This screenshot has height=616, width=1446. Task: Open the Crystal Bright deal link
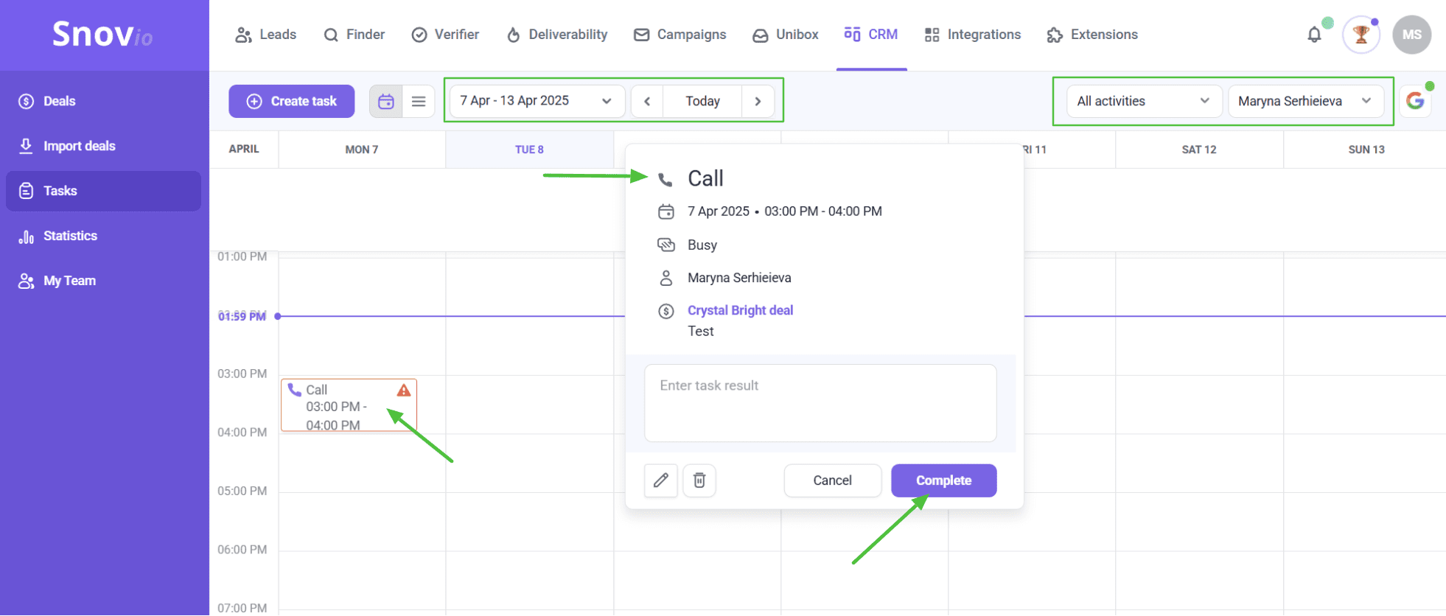point(740,310)
